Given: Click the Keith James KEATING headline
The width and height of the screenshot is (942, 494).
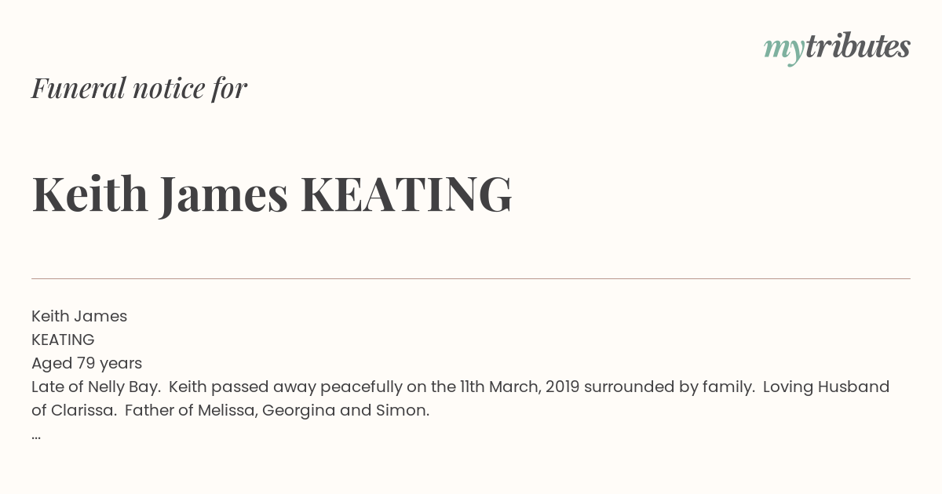Looking at the screenshot, I should point(272,194).
